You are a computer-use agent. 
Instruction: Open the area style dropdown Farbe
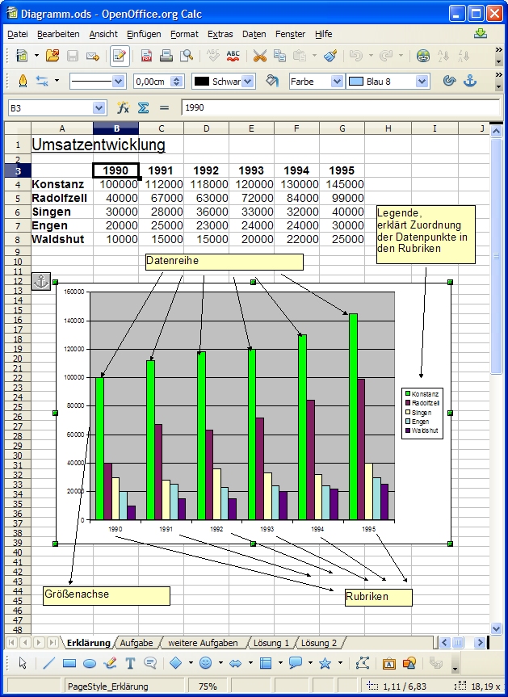point(338,82)
